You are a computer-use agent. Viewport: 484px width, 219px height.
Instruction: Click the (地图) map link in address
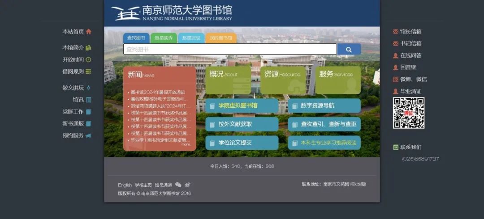tap(360, 184)
